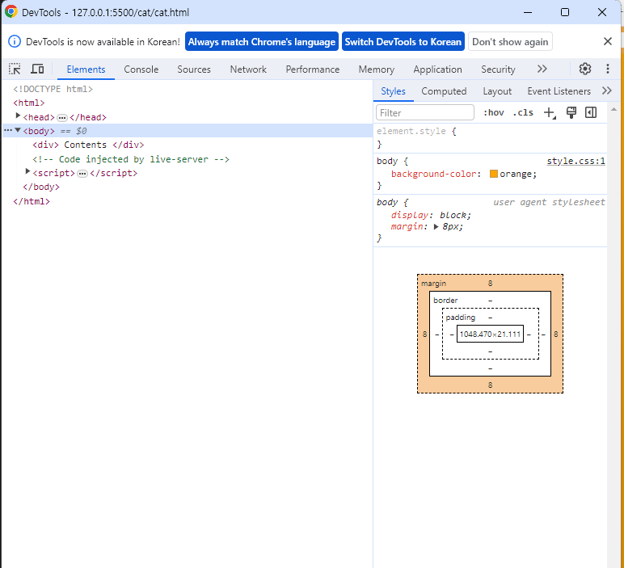This screenshot has height=568, width=624.
Task: Open DevTools settings gear
Action: tap(584, 69)
